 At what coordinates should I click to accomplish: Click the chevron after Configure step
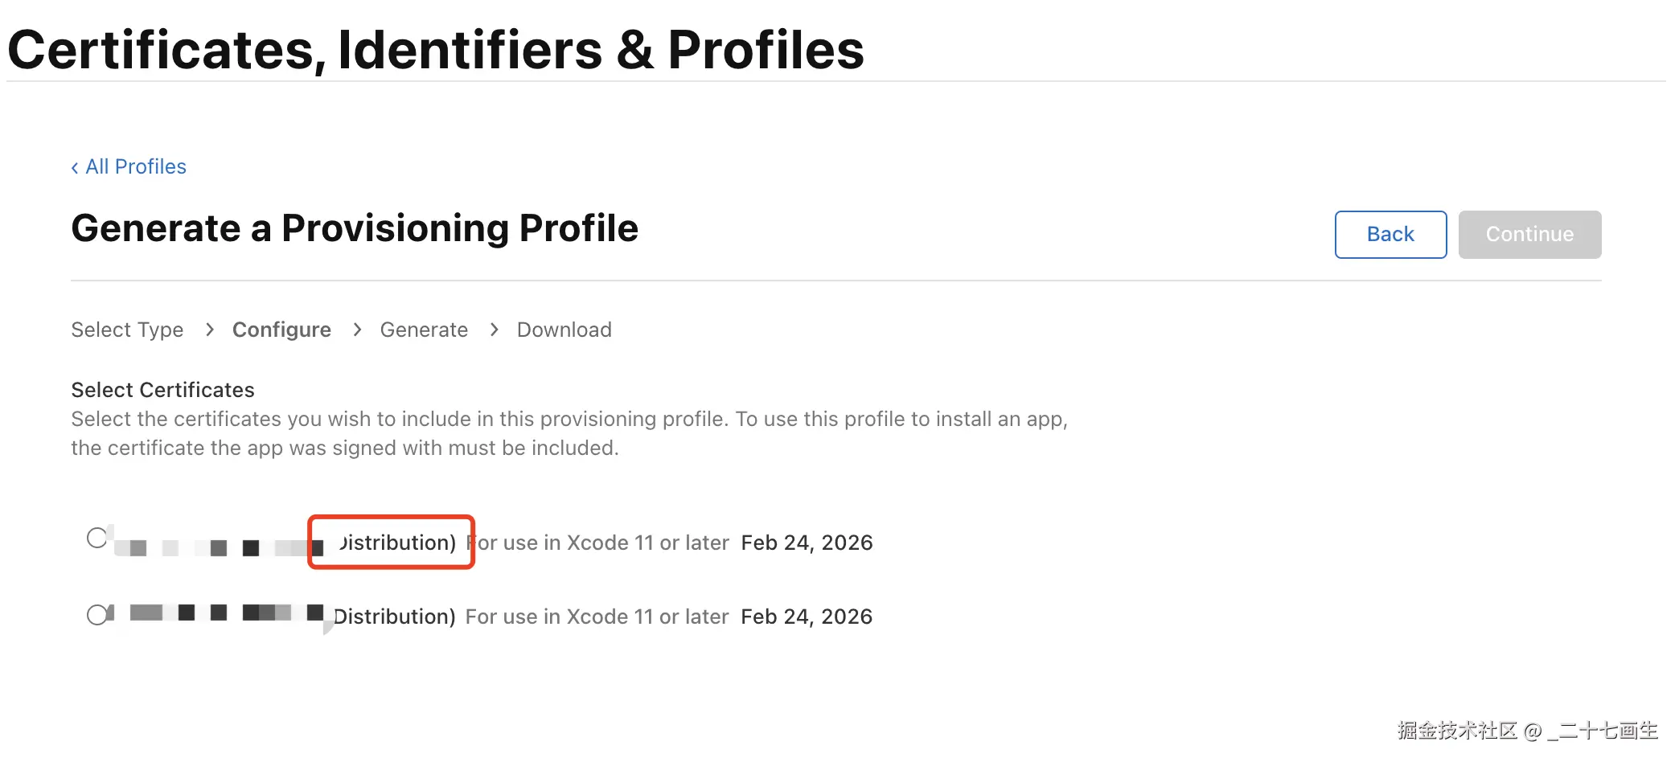point(357,330)
